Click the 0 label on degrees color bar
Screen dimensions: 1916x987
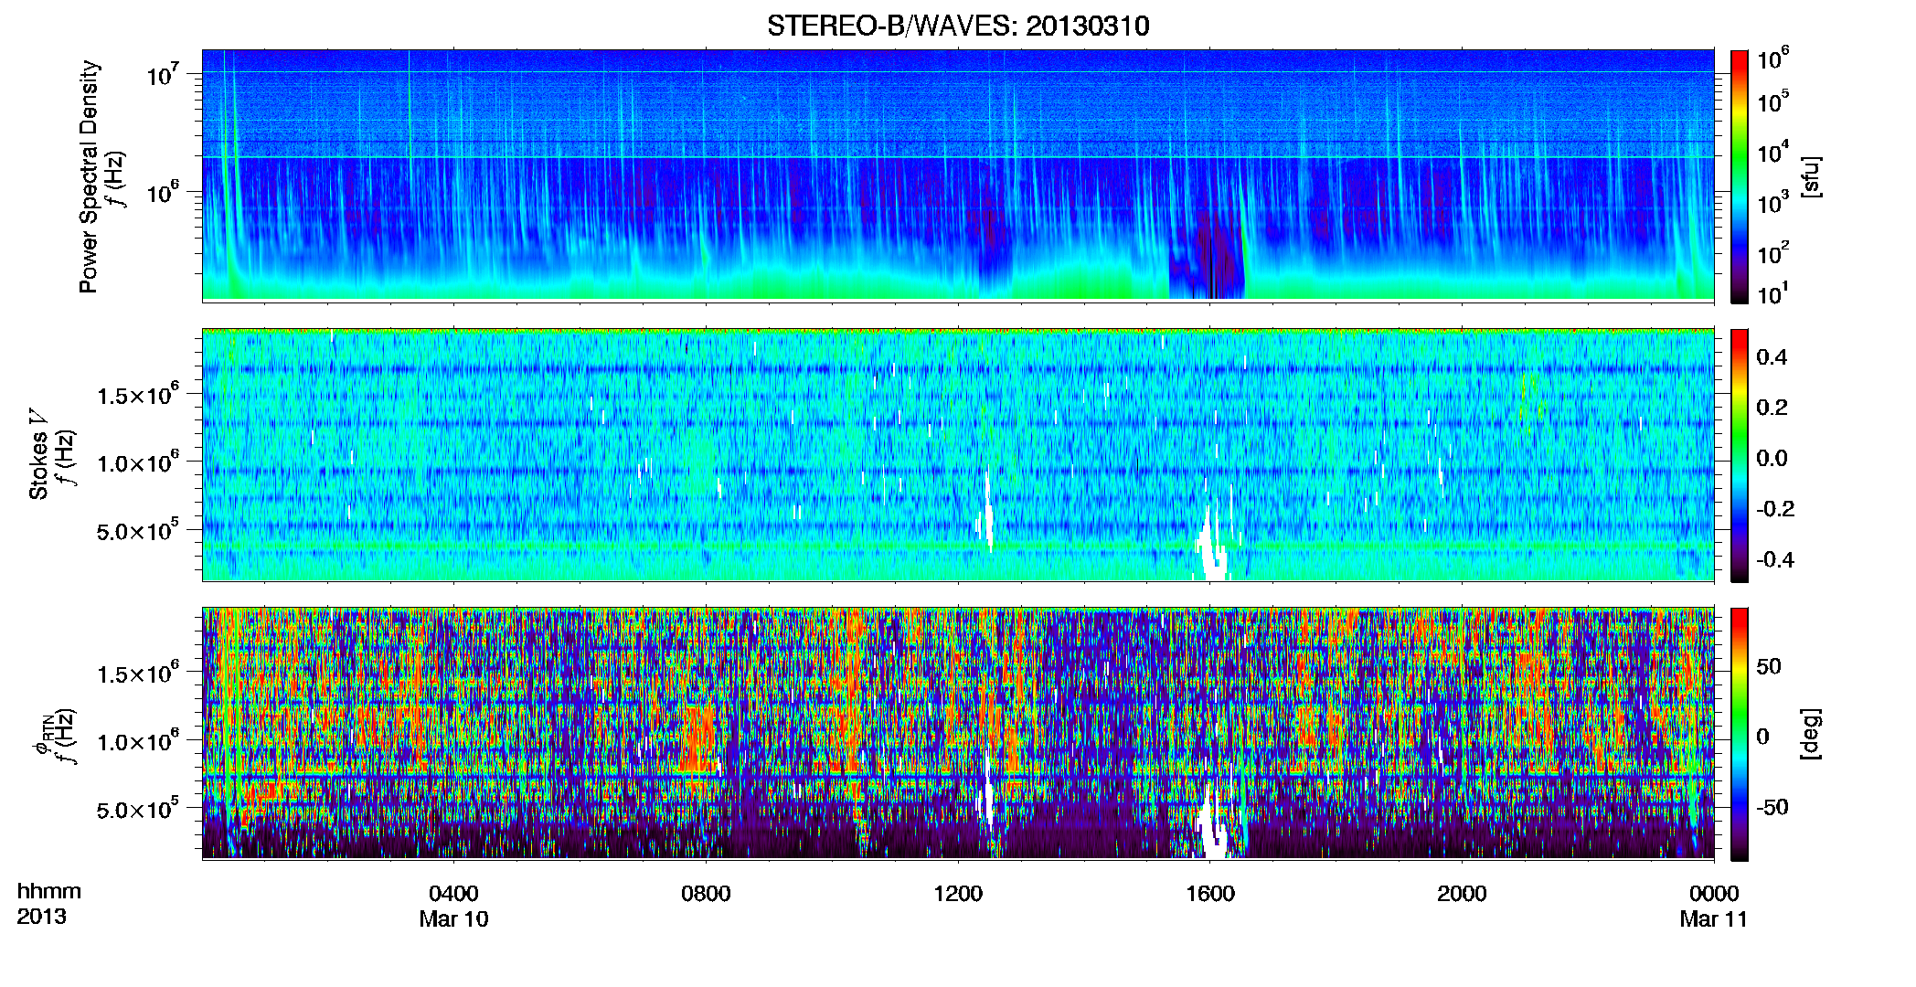(x=1762, y=737)
